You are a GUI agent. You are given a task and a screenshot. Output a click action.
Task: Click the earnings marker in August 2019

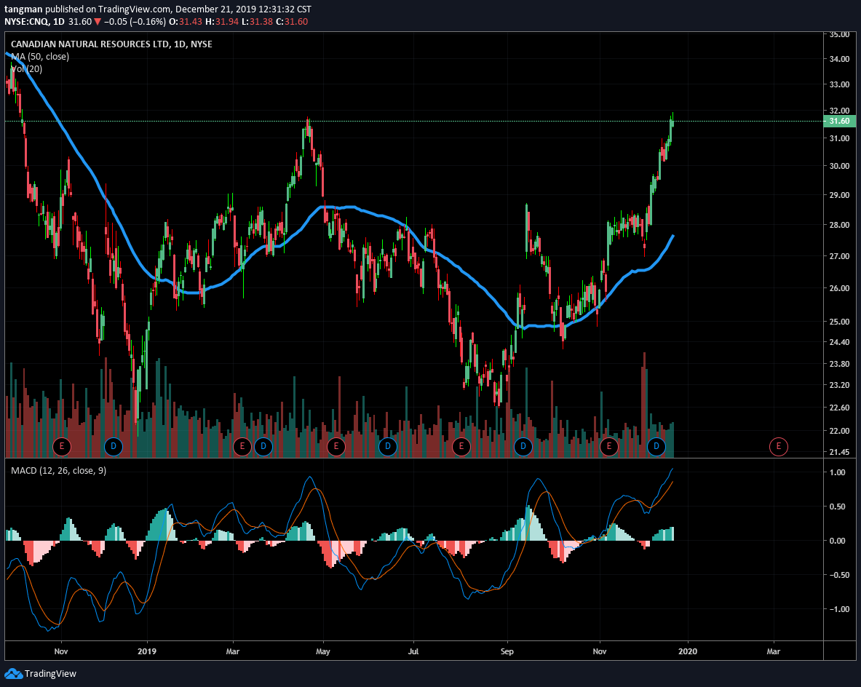[x=461, y=446]
